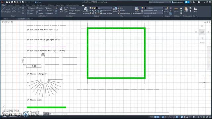Click the Partager share button
The image size is (212, 119).
38,2
